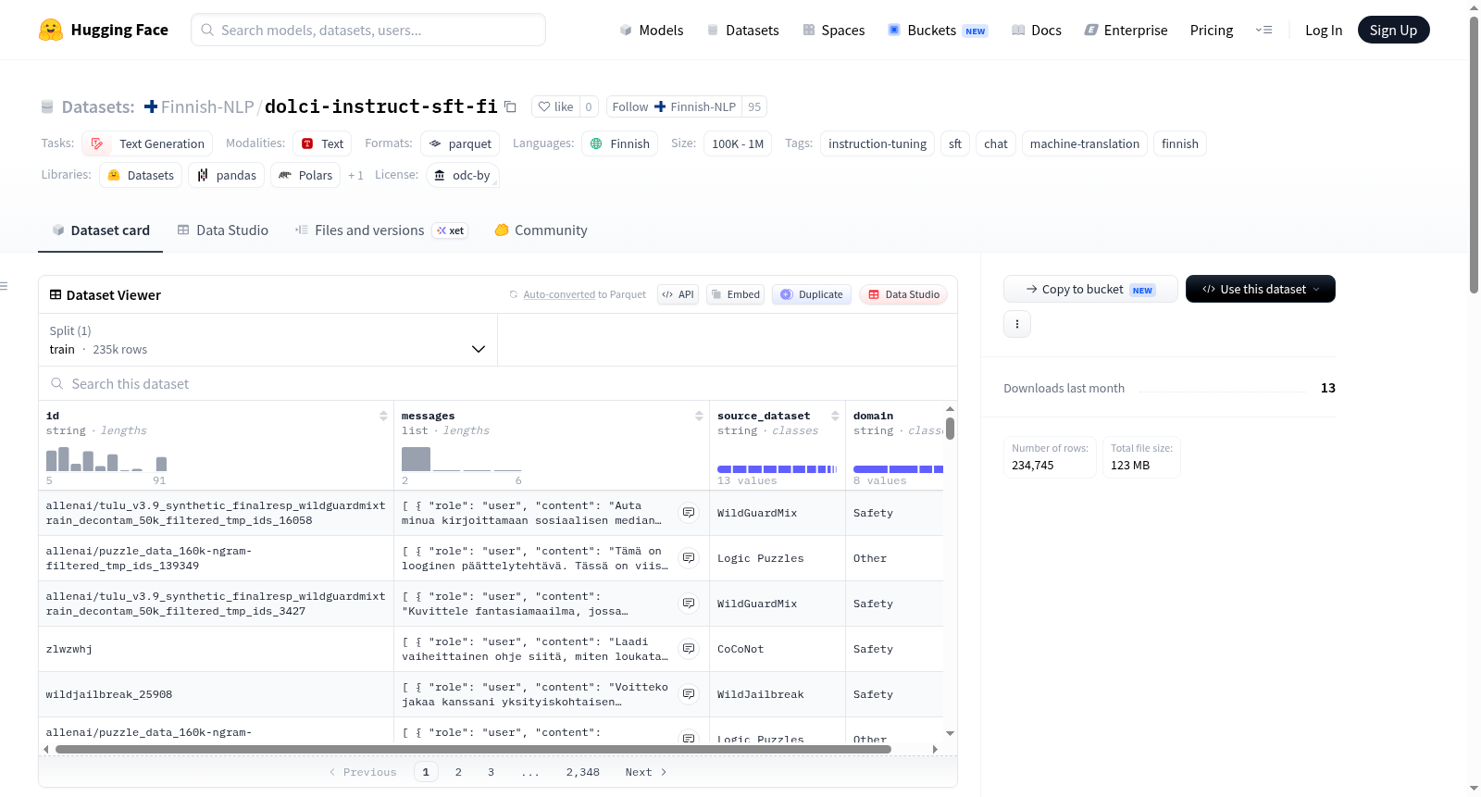Screen dimensions: 1481x797
Task: Open Buckets in the top navigation
Action: pyautogui.click(x=937, y=30)
